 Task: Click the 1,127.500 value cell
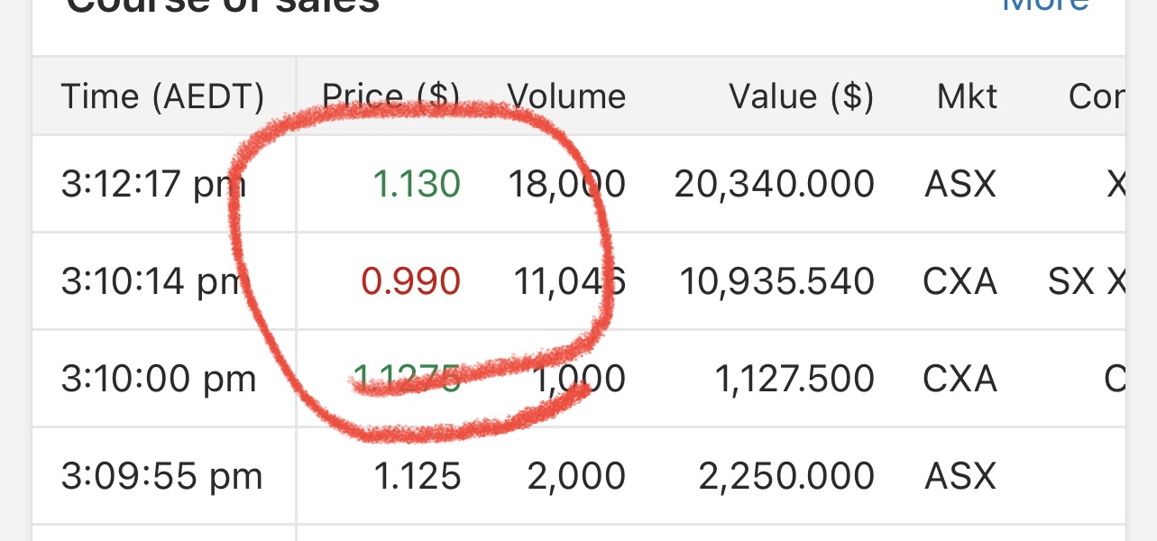click(x=794, y=380)
